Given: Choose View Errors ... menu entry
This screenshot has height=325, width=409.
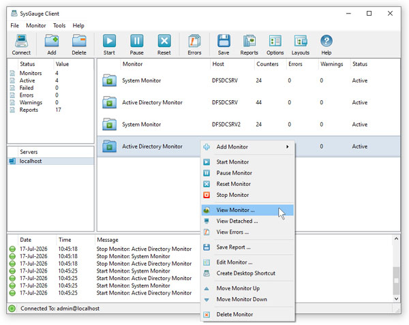Looking at the screenshot, I should click(x=247, y=232).
